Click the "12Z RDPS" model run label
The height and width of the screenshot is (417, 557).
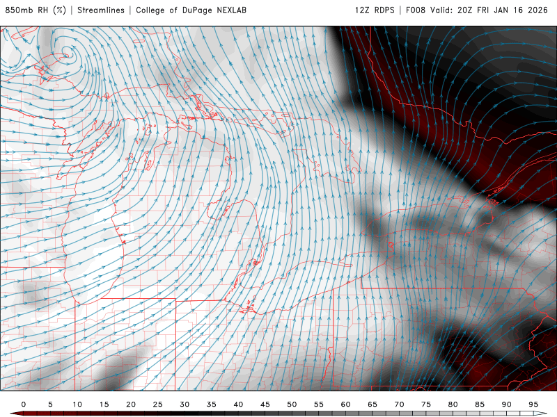pos(375,10)
